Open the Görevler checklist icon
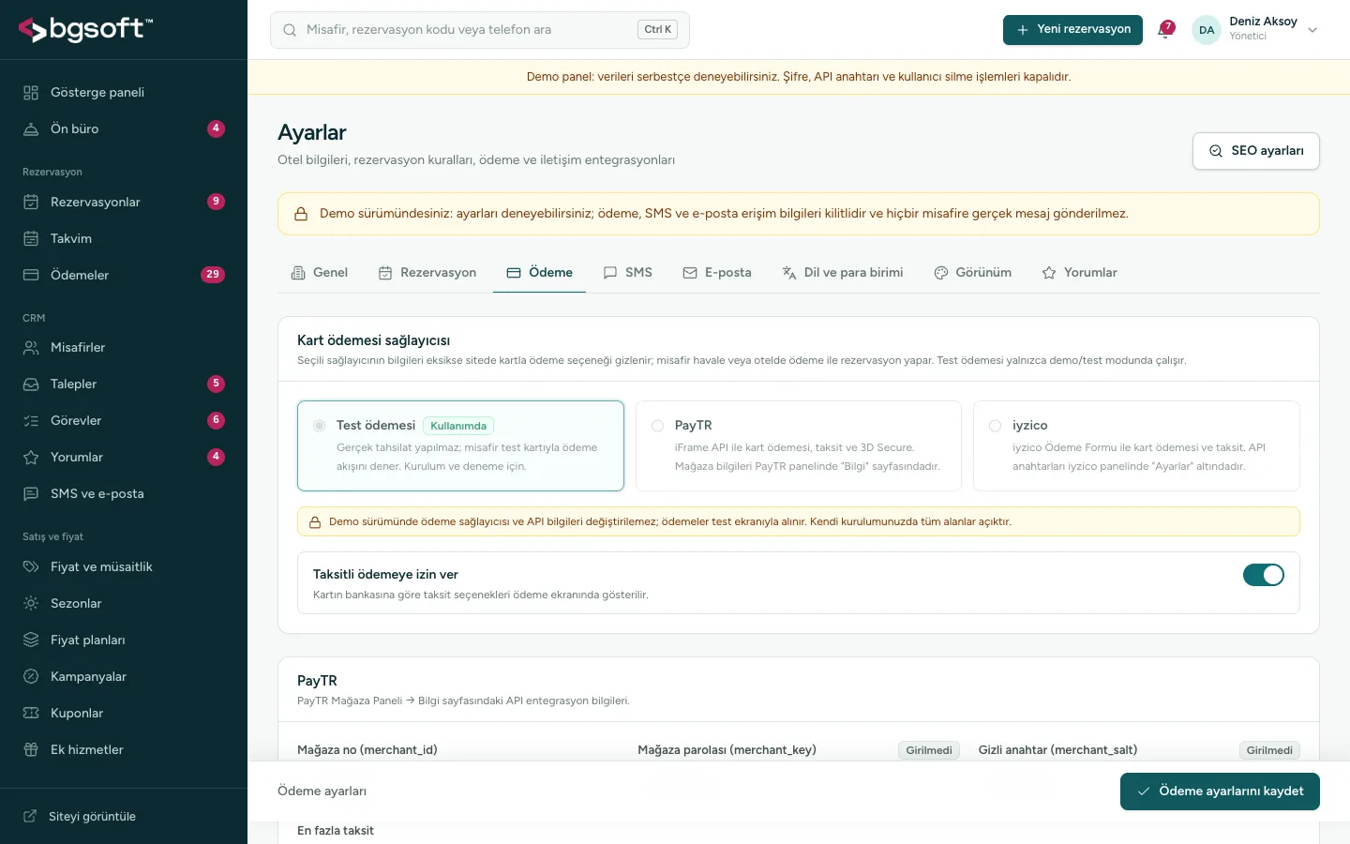 (x=31, y=421)
